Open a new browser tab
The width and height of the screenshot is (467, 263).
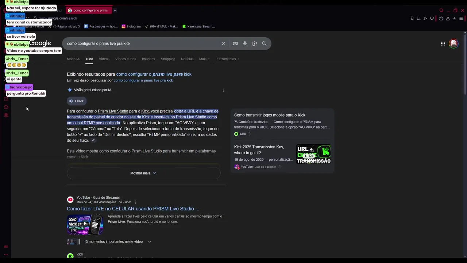pos(115,10)
